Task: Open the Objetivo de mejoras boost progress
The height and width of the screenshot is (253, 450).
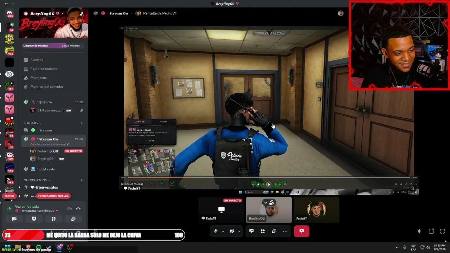Action: click(x=53, y=46)
